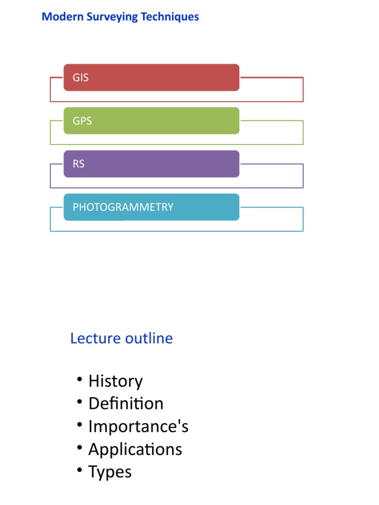379x505 pixels.
Task: Click the Lecture outline heading
Action: (x=121, y=338)
